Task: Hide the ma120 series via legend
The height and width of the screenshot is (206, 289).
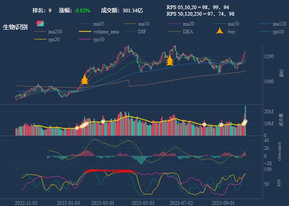Action: pyautogui.click(x=280, y=24)
